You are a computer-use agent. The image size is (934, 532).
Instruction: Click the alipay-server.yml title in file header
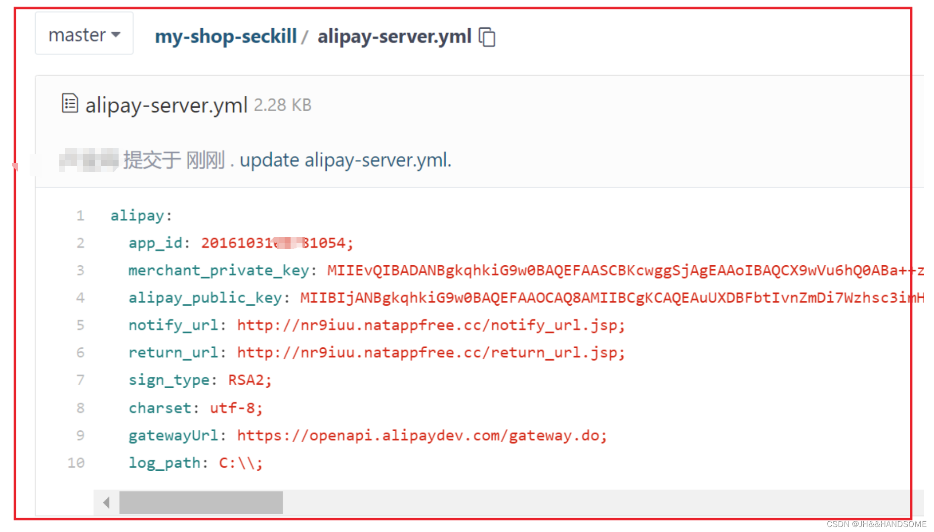166,105
